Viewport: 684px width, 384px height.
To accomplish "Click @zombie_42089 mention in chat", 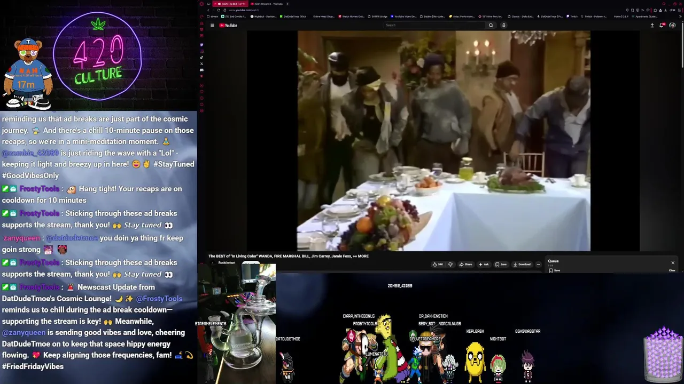I will pyautogui.click(x=30, y=153).
